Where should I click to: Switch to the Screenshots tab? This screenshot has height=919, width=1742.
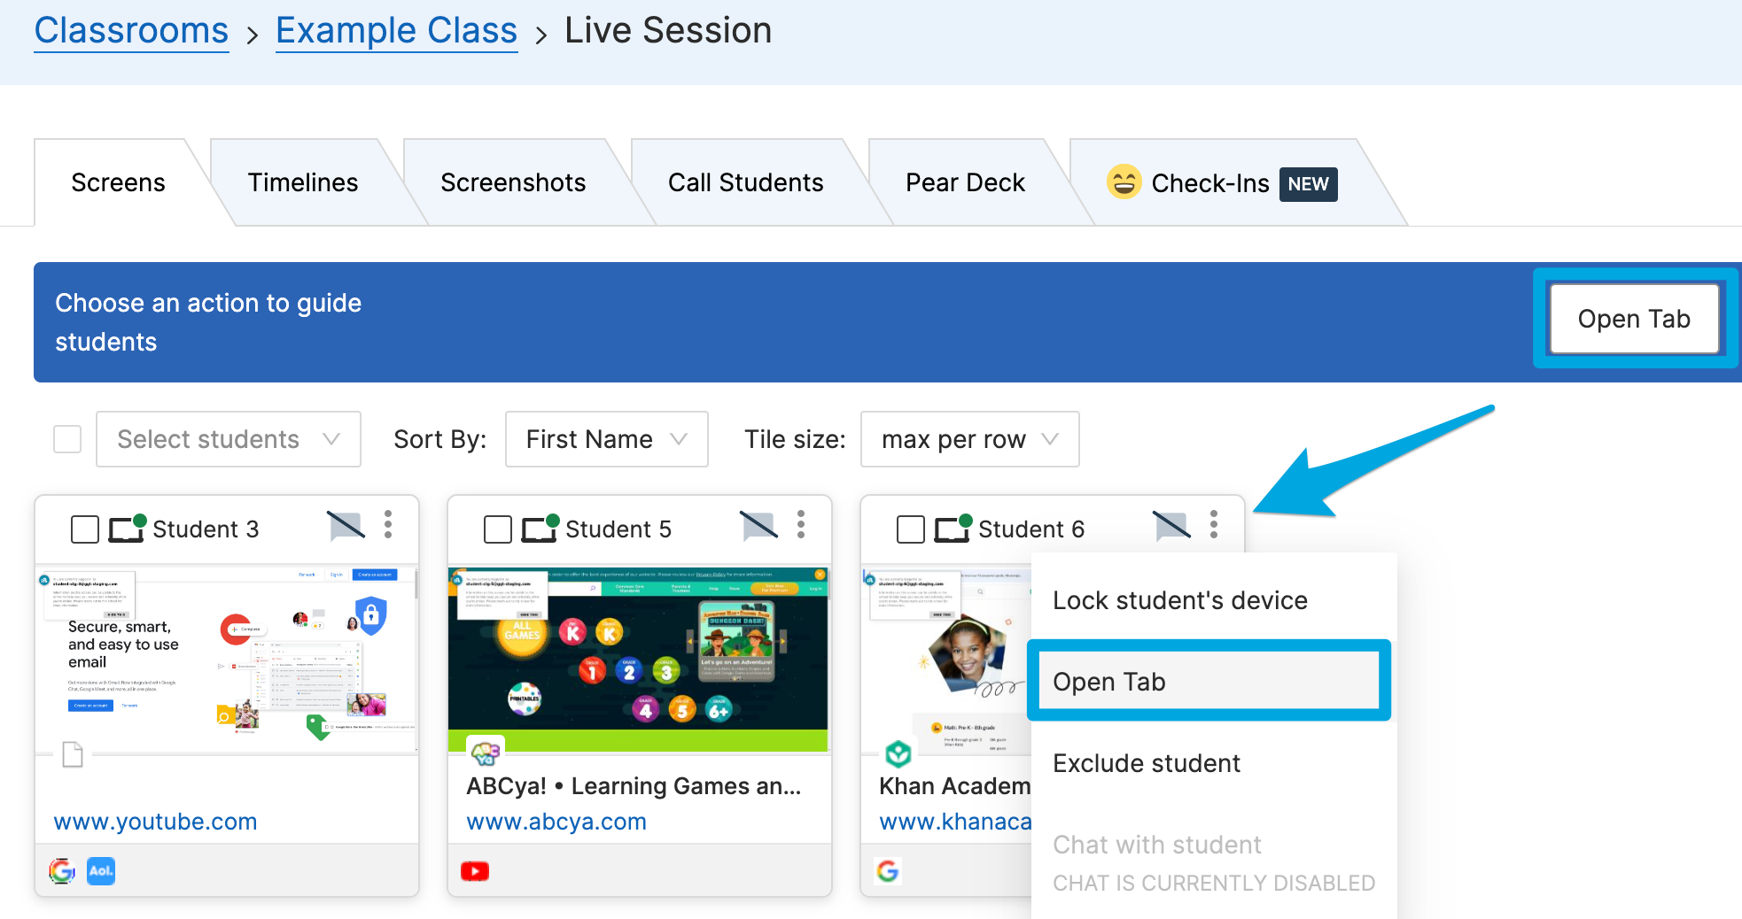tap(513, 182)
